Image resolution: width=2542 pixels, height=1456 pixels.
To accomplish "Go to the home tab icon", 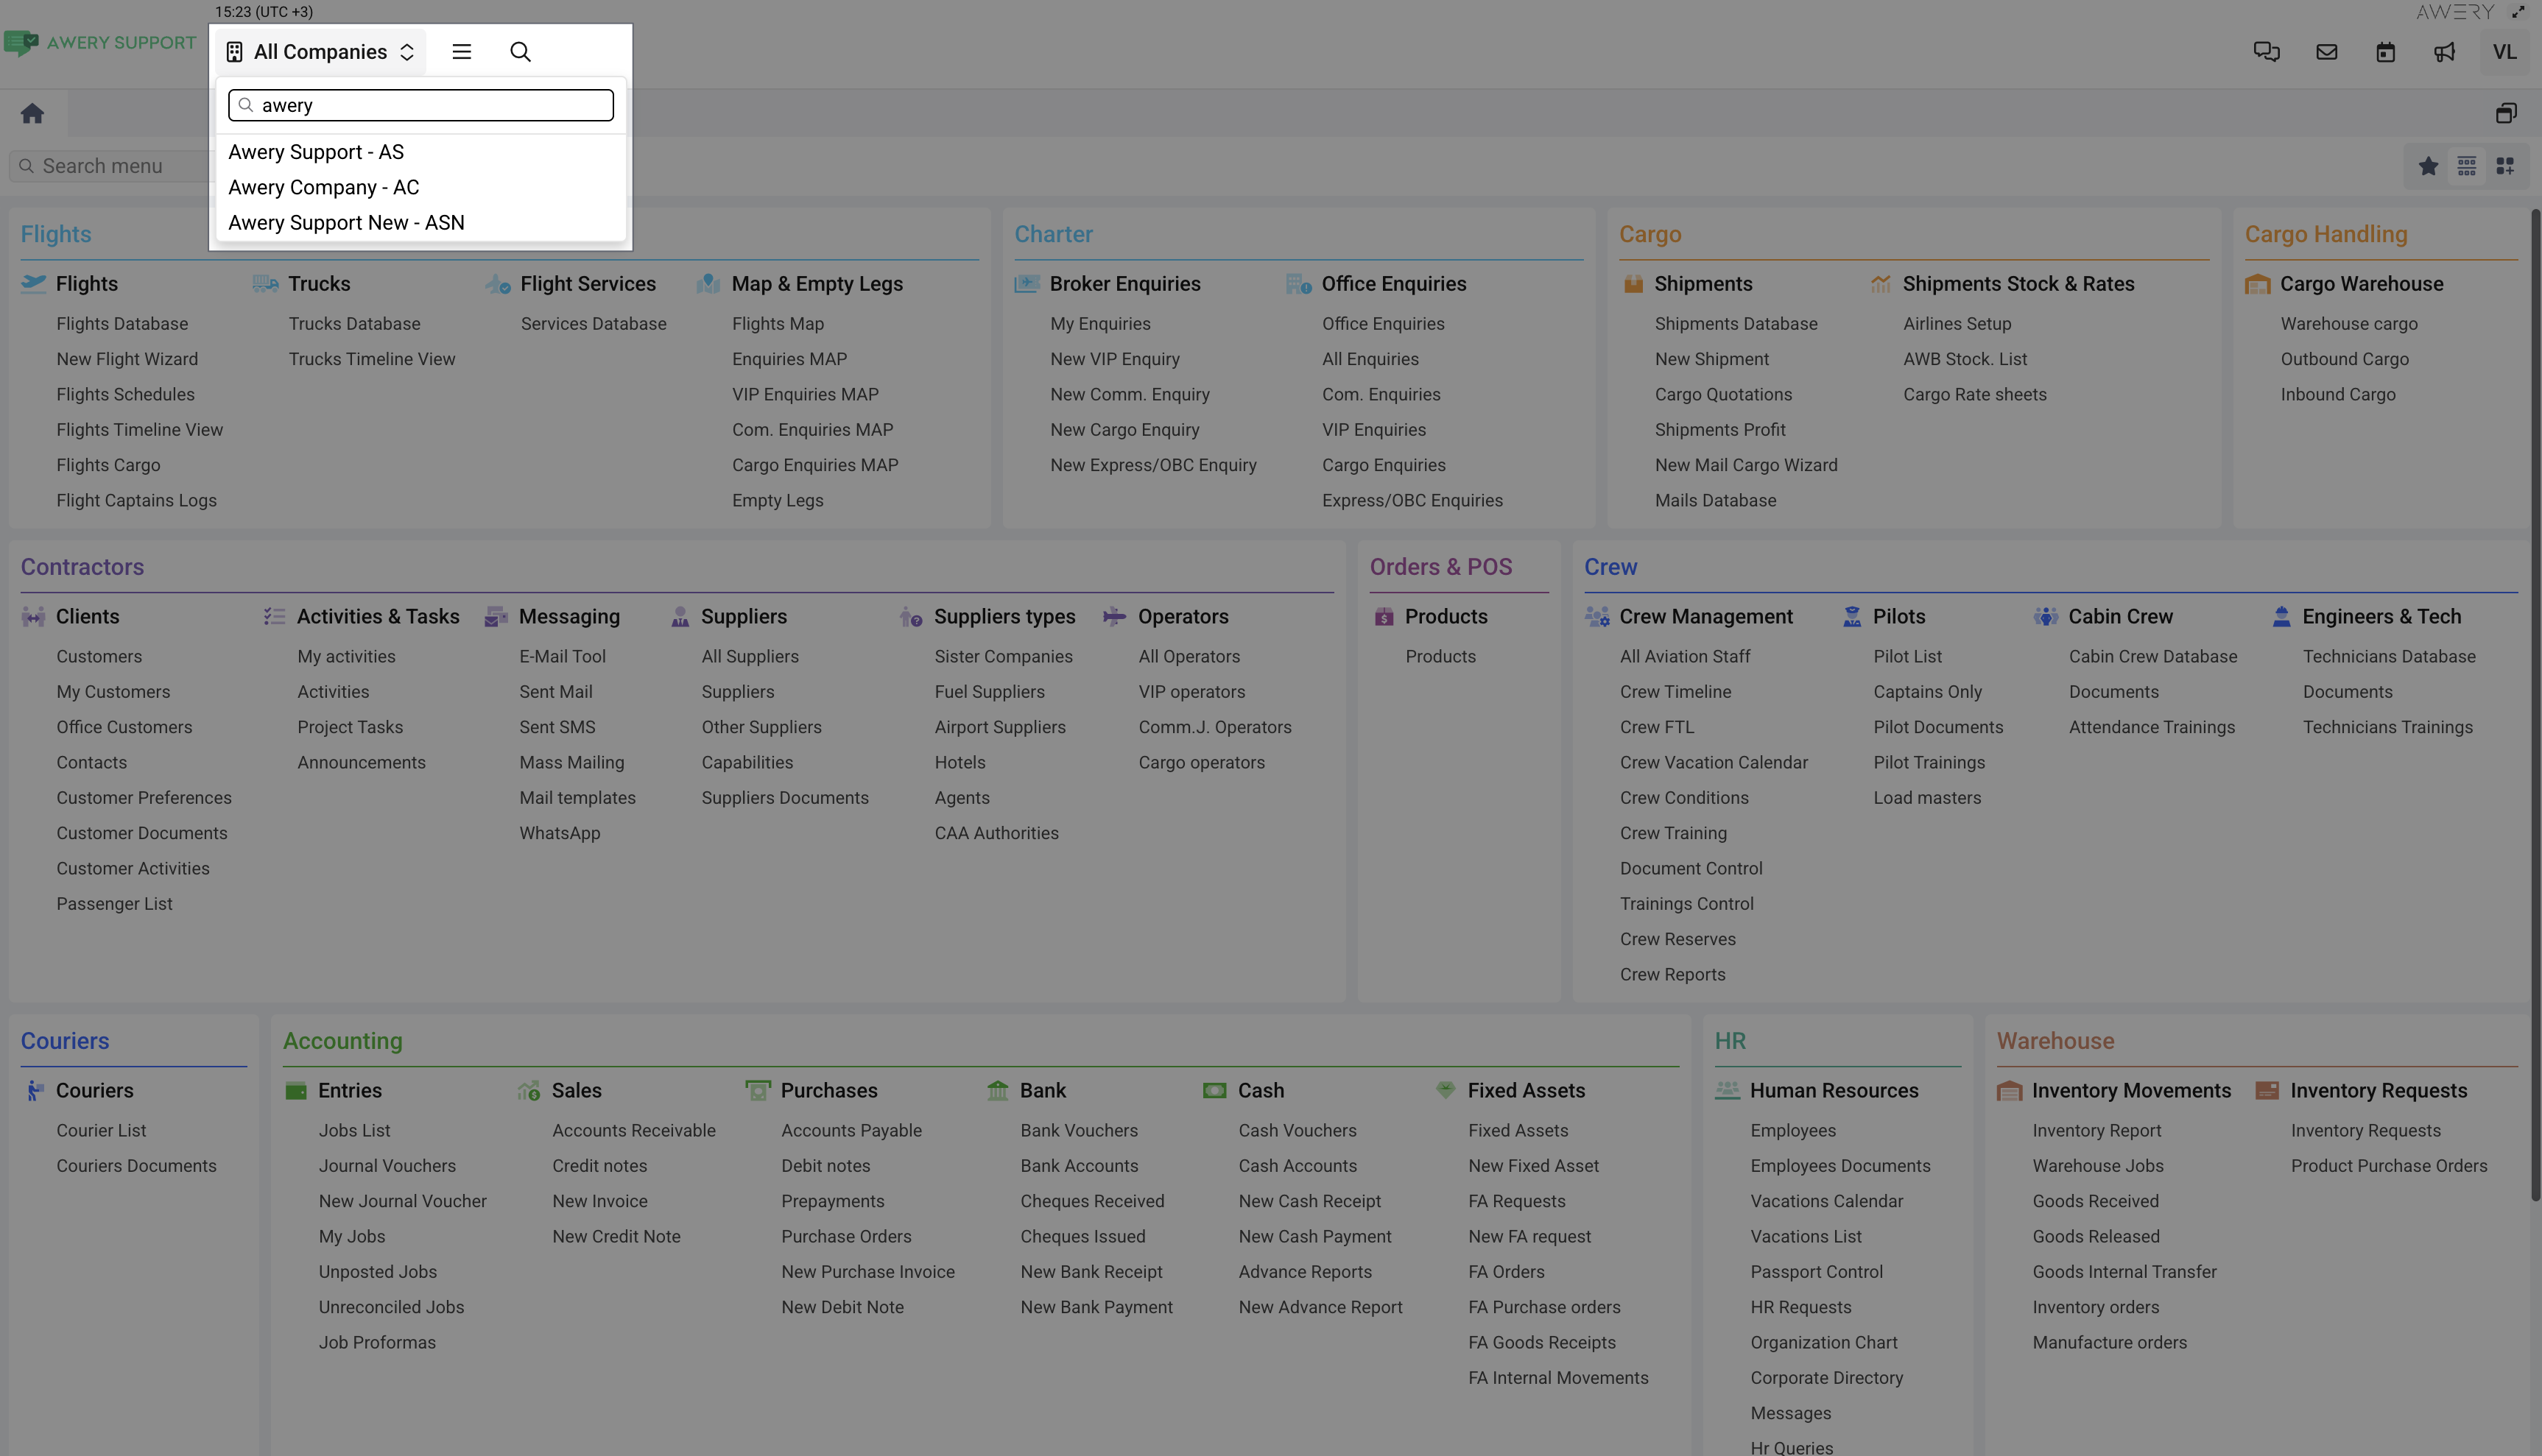I will tap(32, 113).
